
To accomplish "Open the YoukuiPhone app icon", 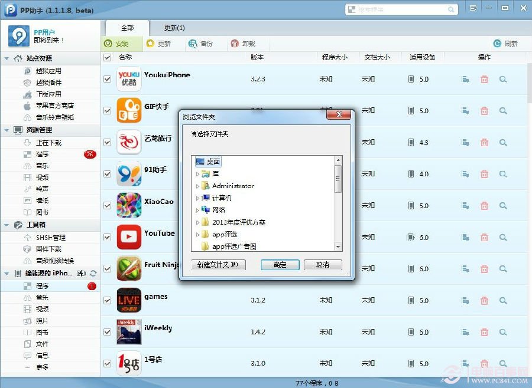I will pyautogui.click(x=129, y=79).
